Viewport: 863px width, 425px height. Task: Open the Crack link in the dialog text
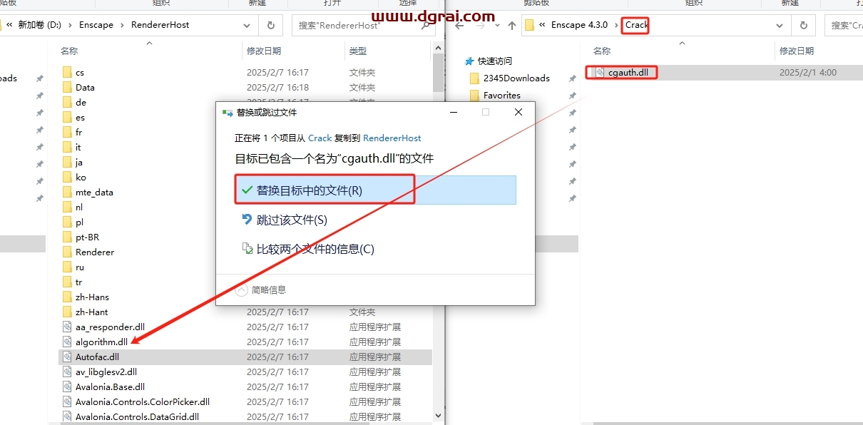click(320, 138)
